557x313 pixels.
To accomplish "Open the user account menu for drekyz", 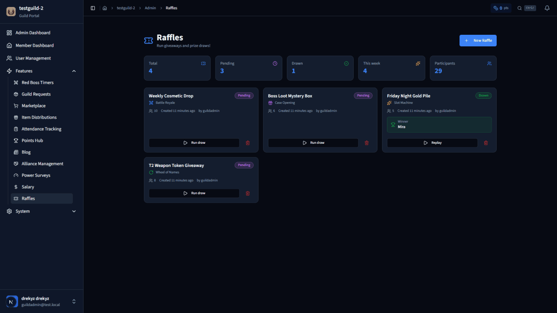I will [x=41, y=301].
